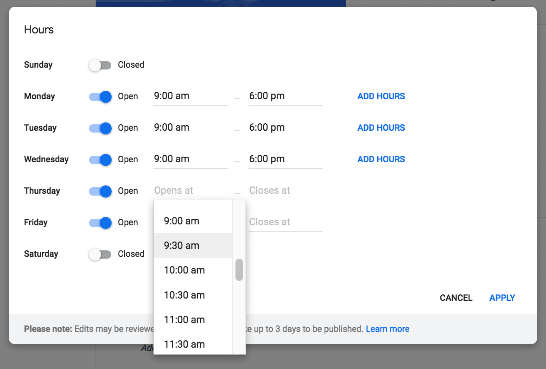Image resolution: width=546 pixels, height=369 pixels.
Task: Select 9:00 am from time list
Action: [193, 221]
